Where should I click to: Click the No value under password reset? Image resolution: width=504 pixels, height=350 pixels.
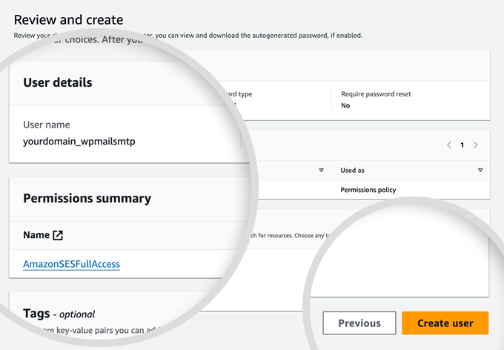(345, 106)
